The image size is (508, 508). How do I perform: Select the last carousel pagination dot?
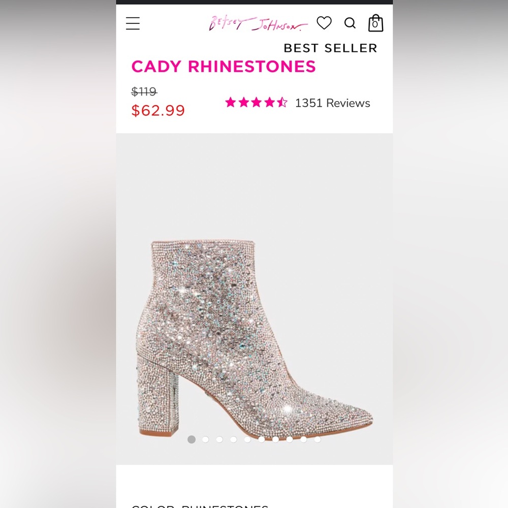[317, 438]
